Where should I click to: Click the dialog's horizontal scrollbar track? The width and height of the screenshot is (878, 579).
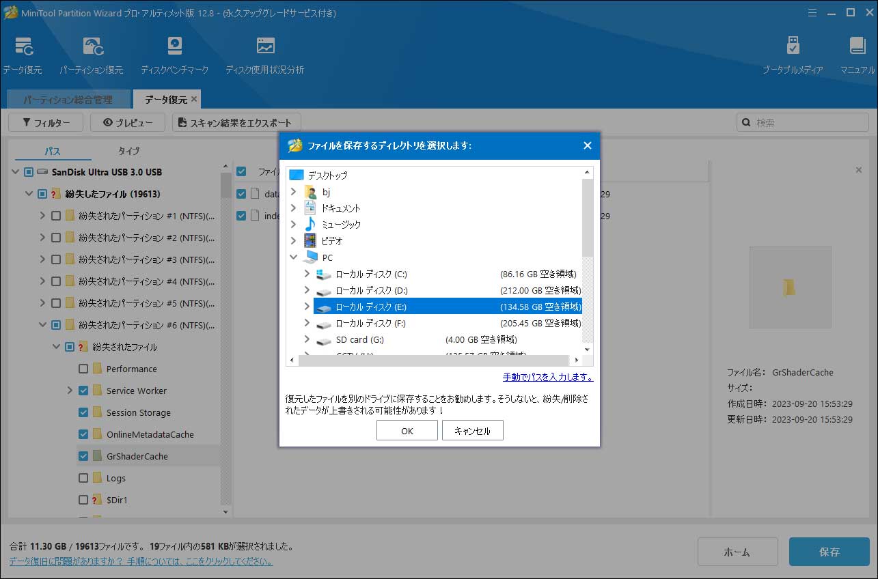(433, 360)
